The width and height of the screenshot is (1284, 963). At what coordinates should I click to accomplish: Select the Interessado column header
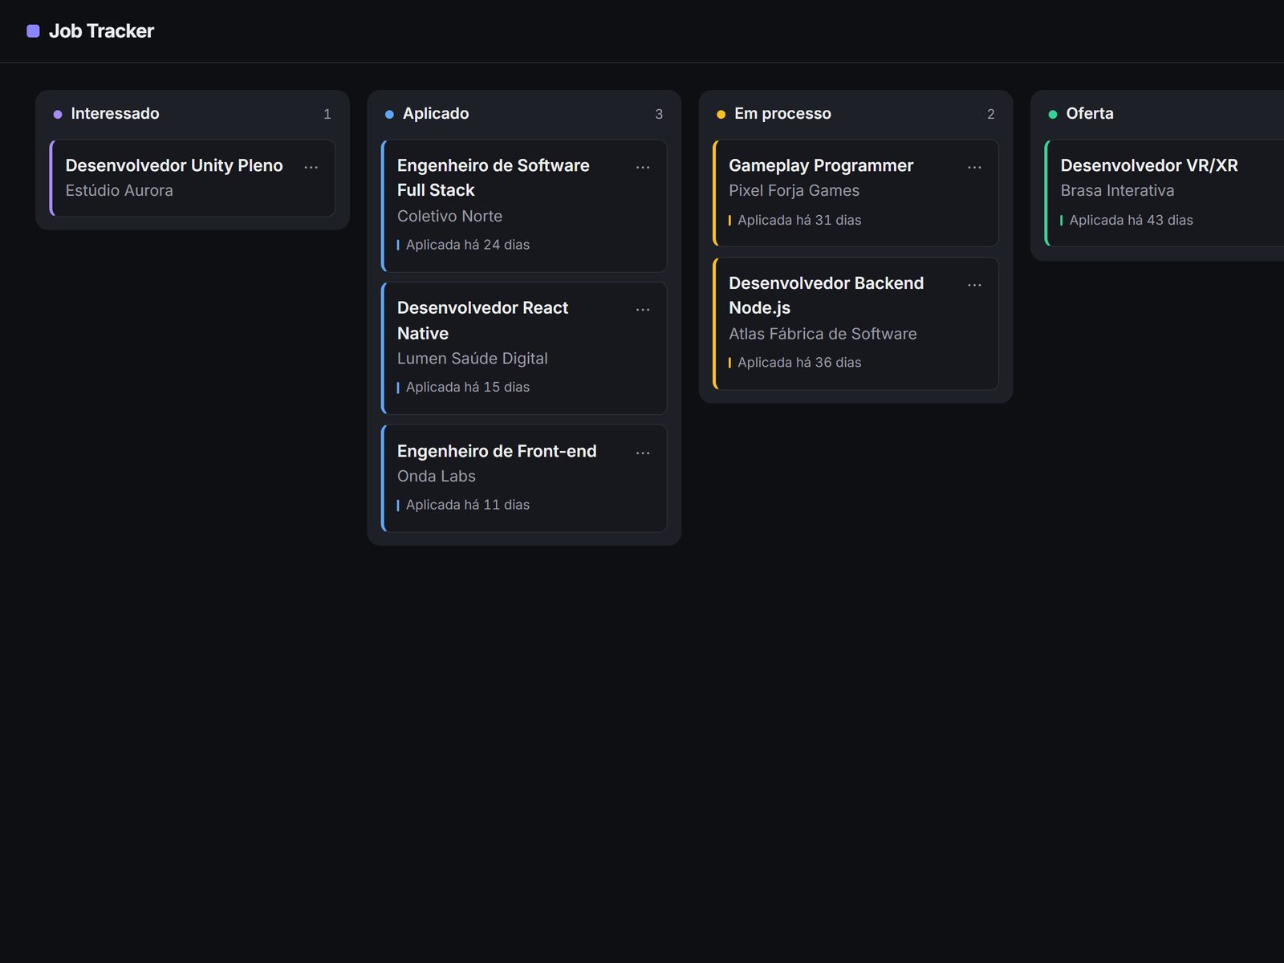pyautogui.click(x=115, y=114)
